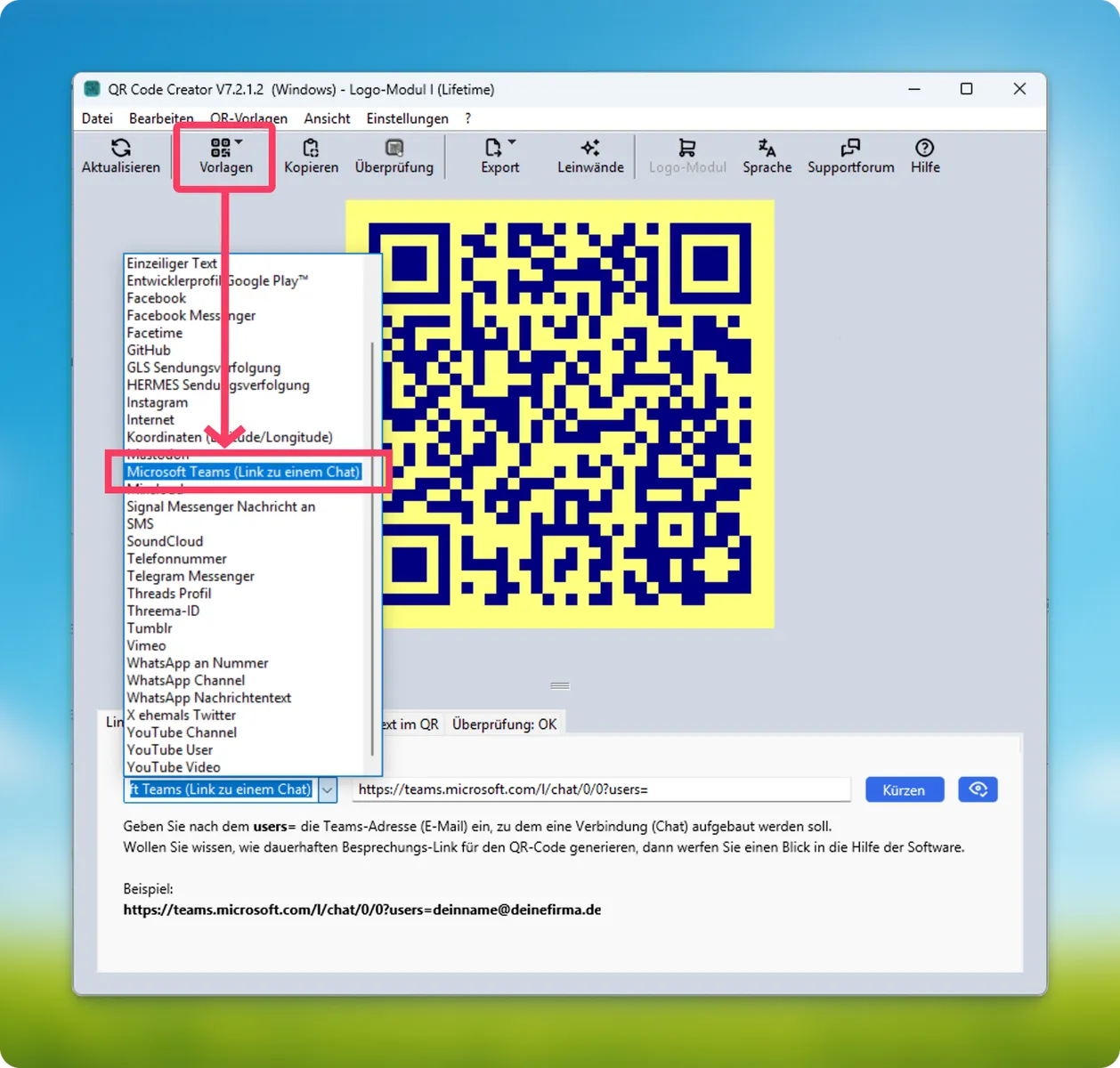
Task: Select the GitHub template
Action: (x=148, y=350)
